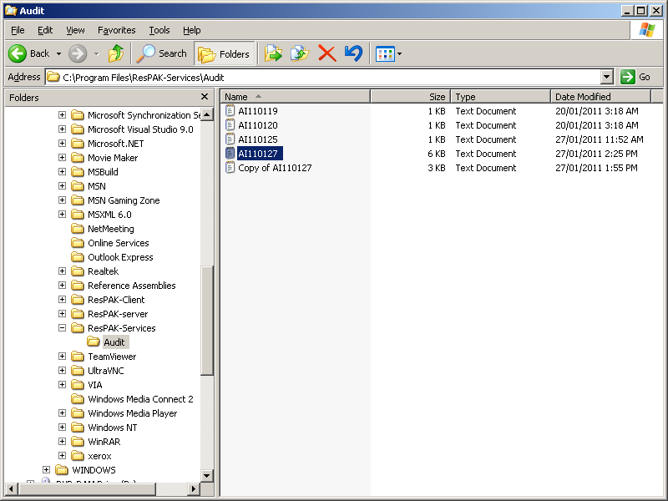
Task: Click the folder tree scroll right arrow
Action: (194, 488)
